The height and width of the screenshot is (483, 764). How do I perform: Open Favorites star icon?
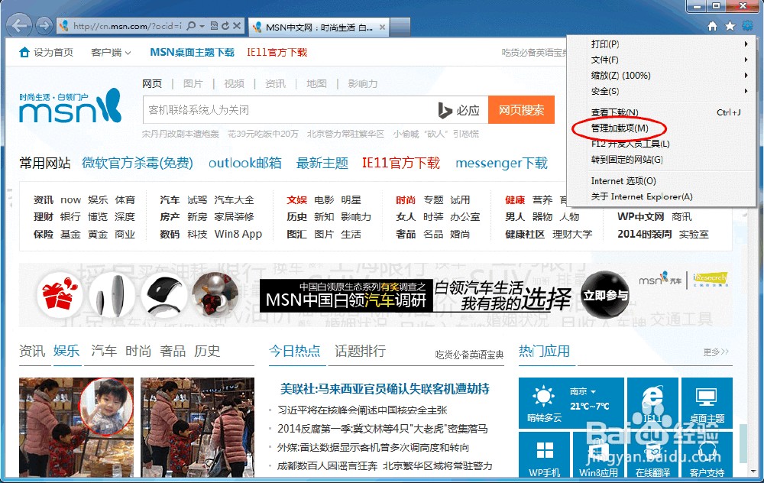coord(730,26)
